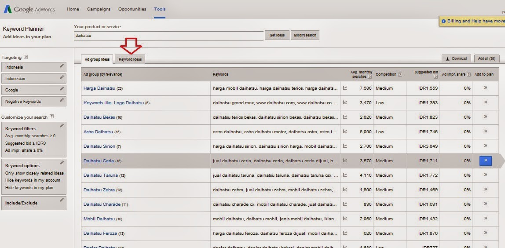The image size is (505, 248).
Task: Show trend chart for Logo Daihatsu row
Action: pyautogui.click(x=345, y=102)
